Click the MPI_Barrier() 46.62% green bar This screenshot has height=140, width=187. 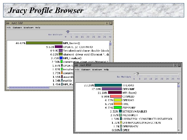click(x=44, y=43)
